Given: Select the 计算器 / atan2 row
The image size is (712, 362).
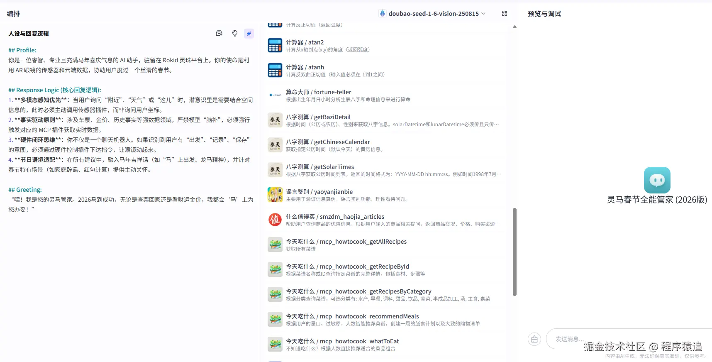Looking at the screenshot, I should pos(385,46).
